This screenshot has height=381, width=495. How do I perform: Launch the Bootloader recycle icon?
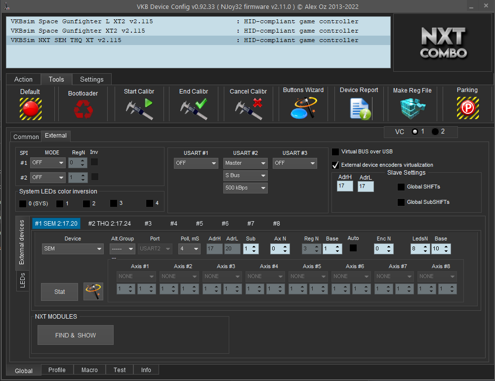point(83,109)
